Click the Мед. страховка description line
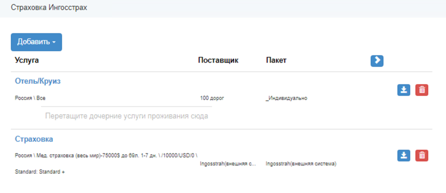The width and height of the screenshot is (446, 193). tap(106, 155)
